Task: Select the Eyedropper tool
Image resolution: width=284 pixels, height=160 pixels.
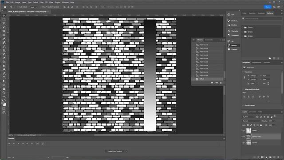Action: (x=4, y=39)
